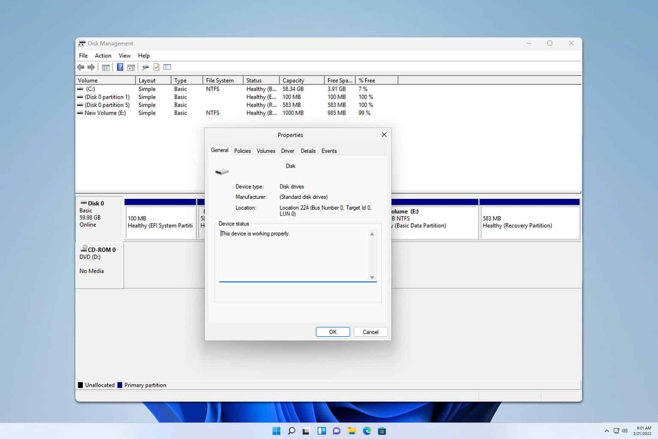Click the black Unallocated legend swatch
The height and width of the screenshot is (439, 658).
80,385
